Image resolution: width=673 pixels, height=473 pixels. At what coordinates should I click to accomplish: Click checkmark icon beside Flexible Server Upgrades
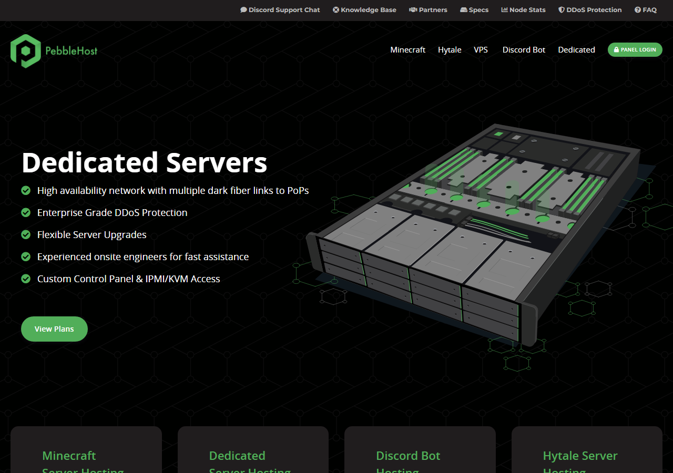26,234
